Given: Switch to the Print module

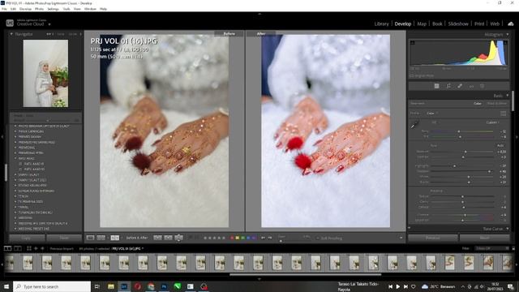Looking at the screenshot, I should 479,24.
